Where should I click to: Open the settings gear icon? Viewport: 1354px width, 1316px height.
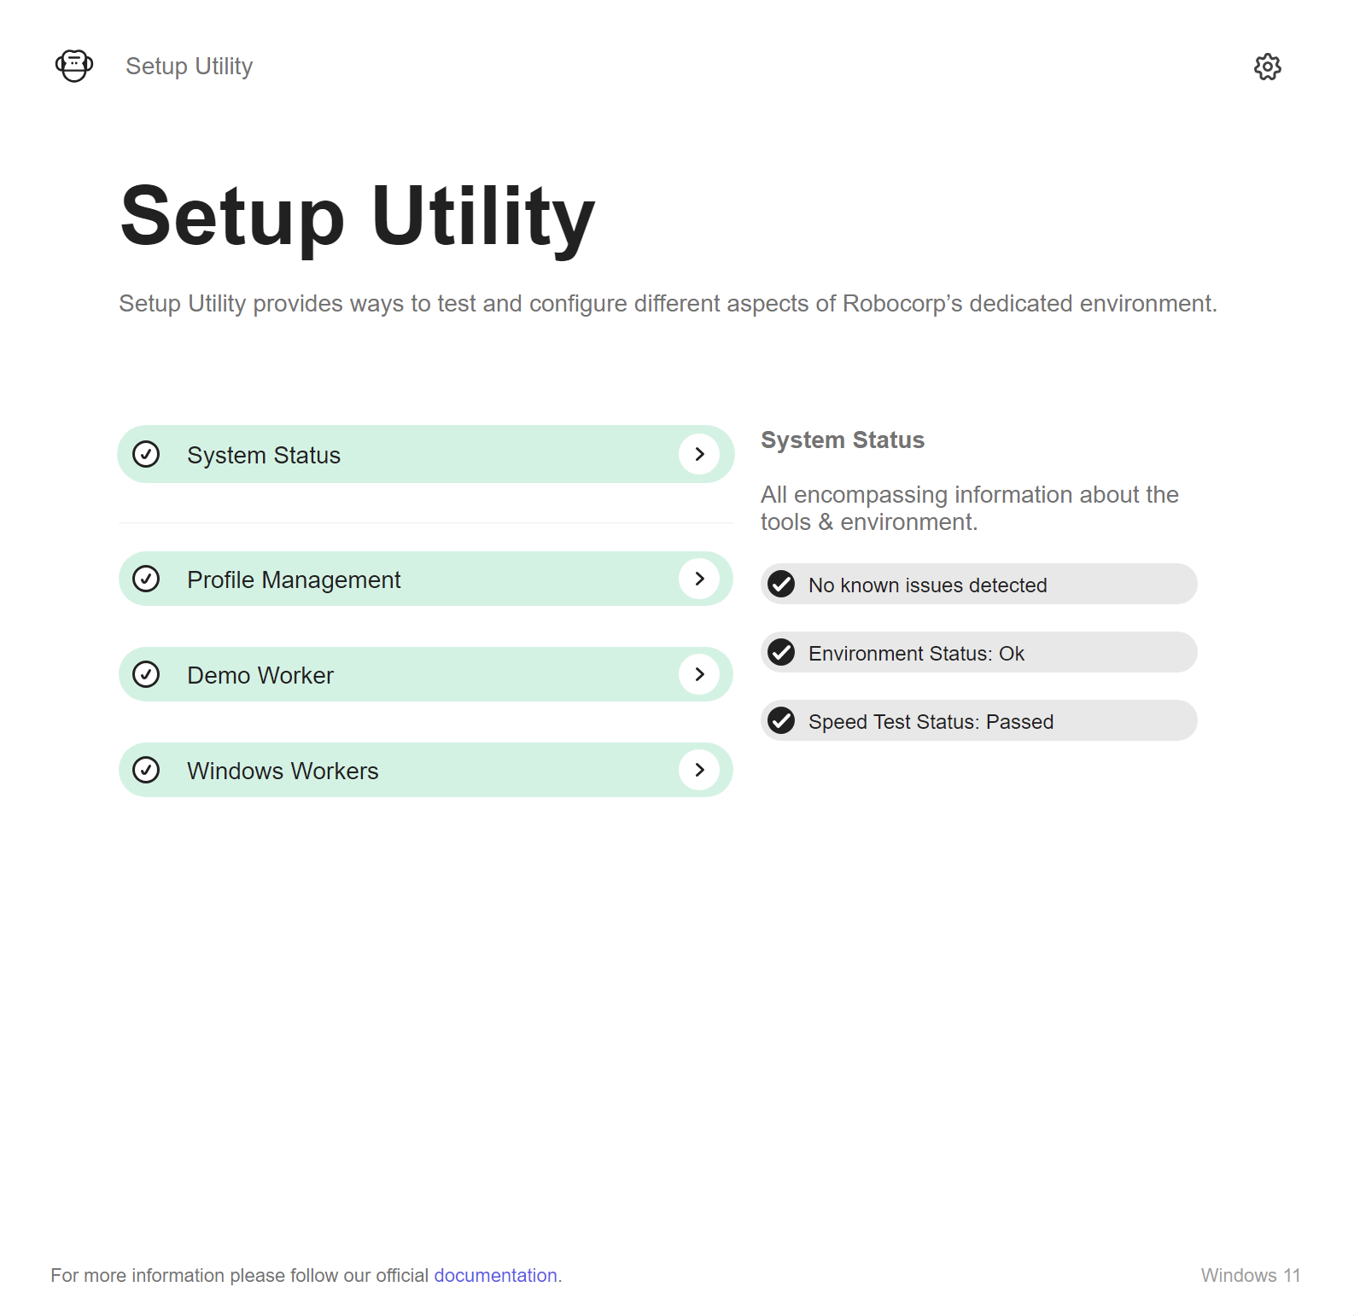point(1267,67)
